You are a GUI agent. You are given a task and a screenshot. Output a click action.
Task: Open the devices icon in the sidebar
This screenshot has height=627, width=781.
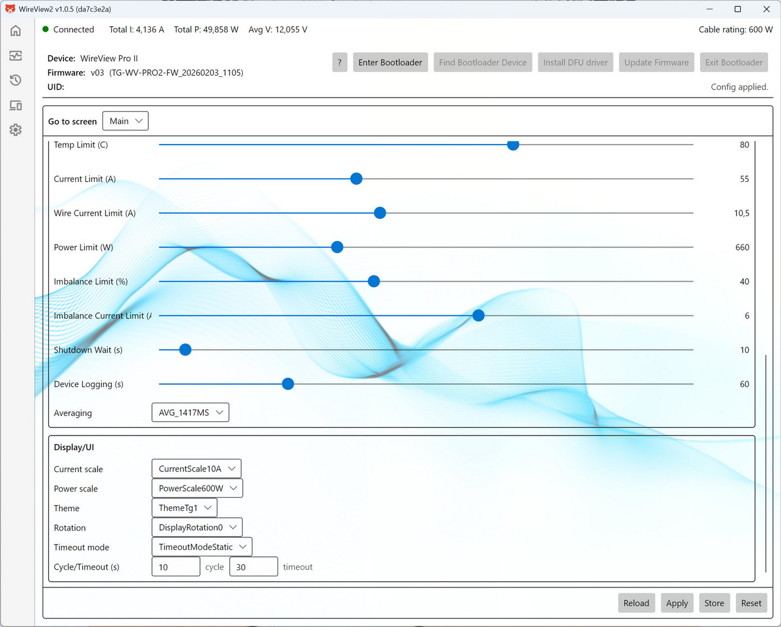(16, 106)
